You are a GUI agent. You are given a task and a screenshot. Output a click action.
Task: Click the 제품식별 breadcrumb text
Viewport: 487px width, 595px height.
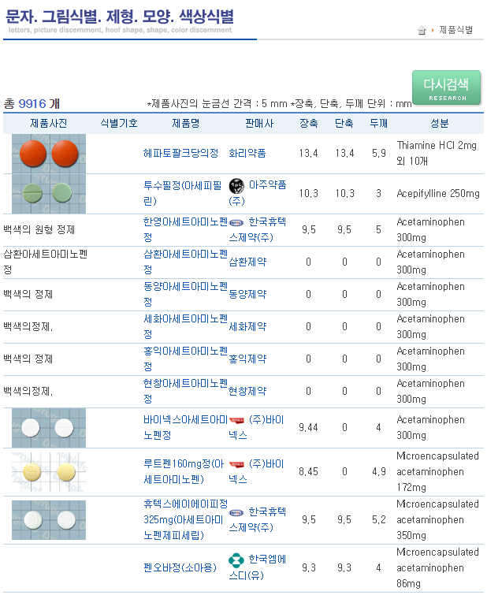click(456, 30)
